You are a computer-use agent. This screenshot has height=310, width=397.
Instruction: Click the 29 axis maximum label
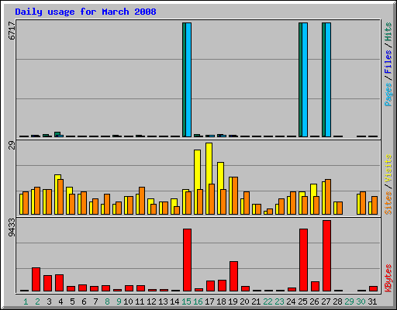click(x=12, y=146)
